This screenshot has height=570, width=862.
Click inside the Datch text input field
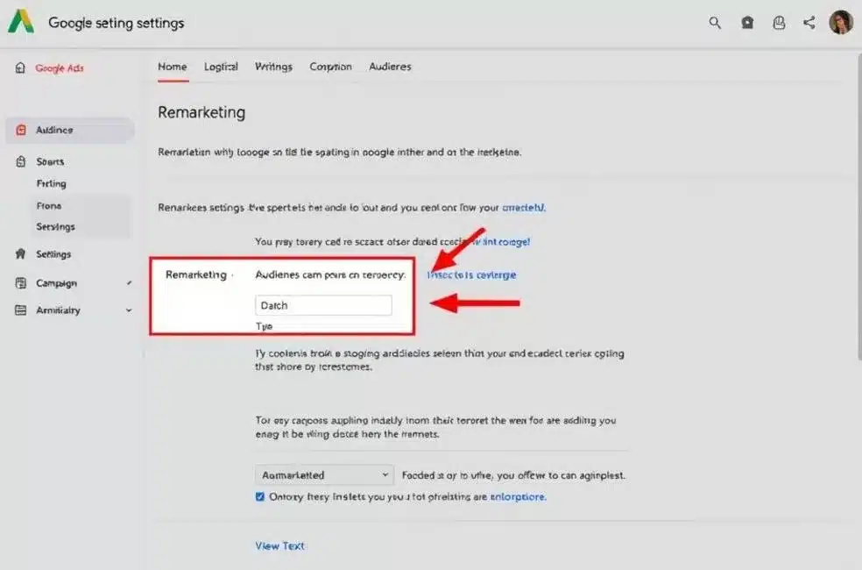[x=323, y=304]
